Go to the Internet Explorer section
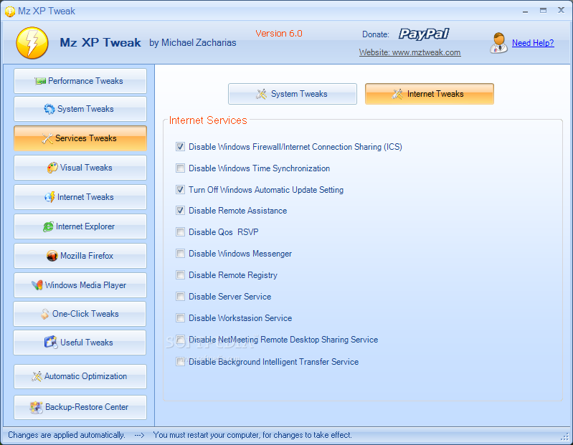Screen dimensions: 573x445 (80, 226)
